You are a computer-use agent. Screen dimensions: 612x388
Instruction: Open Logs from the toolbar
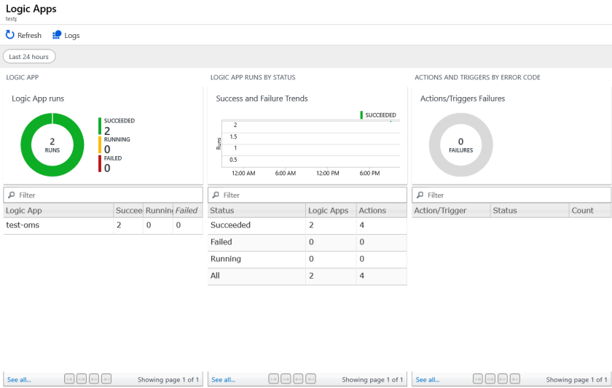point(66,35)
